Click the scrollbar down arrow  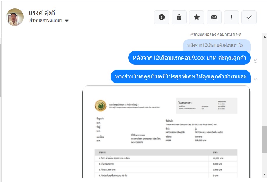pos(265,174)
